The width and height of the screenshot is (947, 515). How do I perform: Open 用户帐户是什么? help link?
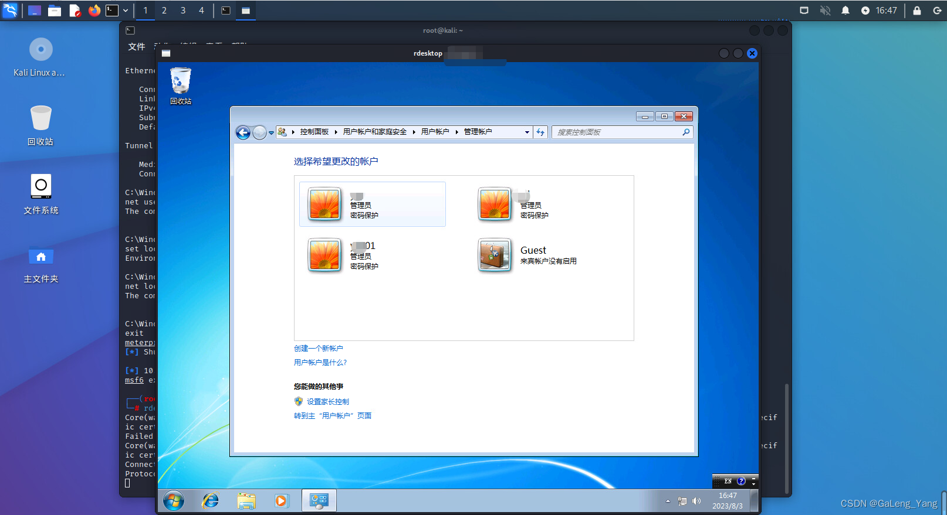320,362
